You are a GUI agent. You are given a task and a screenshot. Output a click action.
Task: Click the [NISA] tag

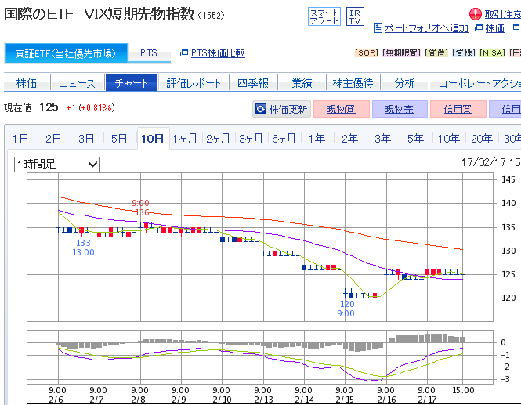coord(493,52)
